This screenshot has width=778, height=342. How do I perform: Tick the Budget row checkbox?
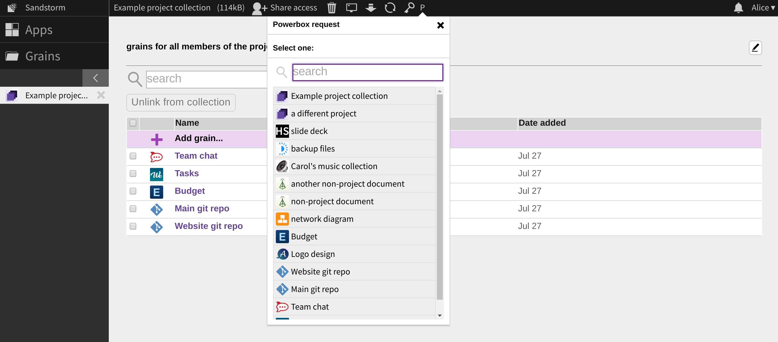[x=133, y=191]
